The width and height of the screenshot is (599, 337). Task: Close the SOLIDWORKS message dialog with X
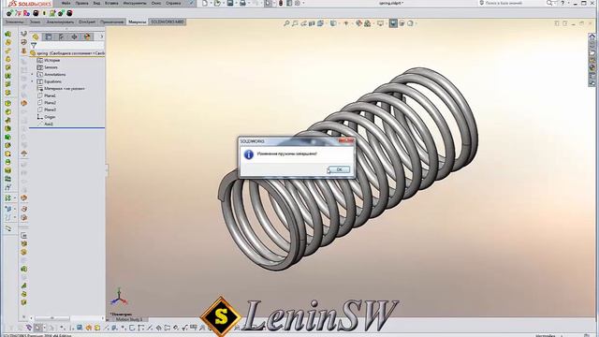click(x=346, y=141)
